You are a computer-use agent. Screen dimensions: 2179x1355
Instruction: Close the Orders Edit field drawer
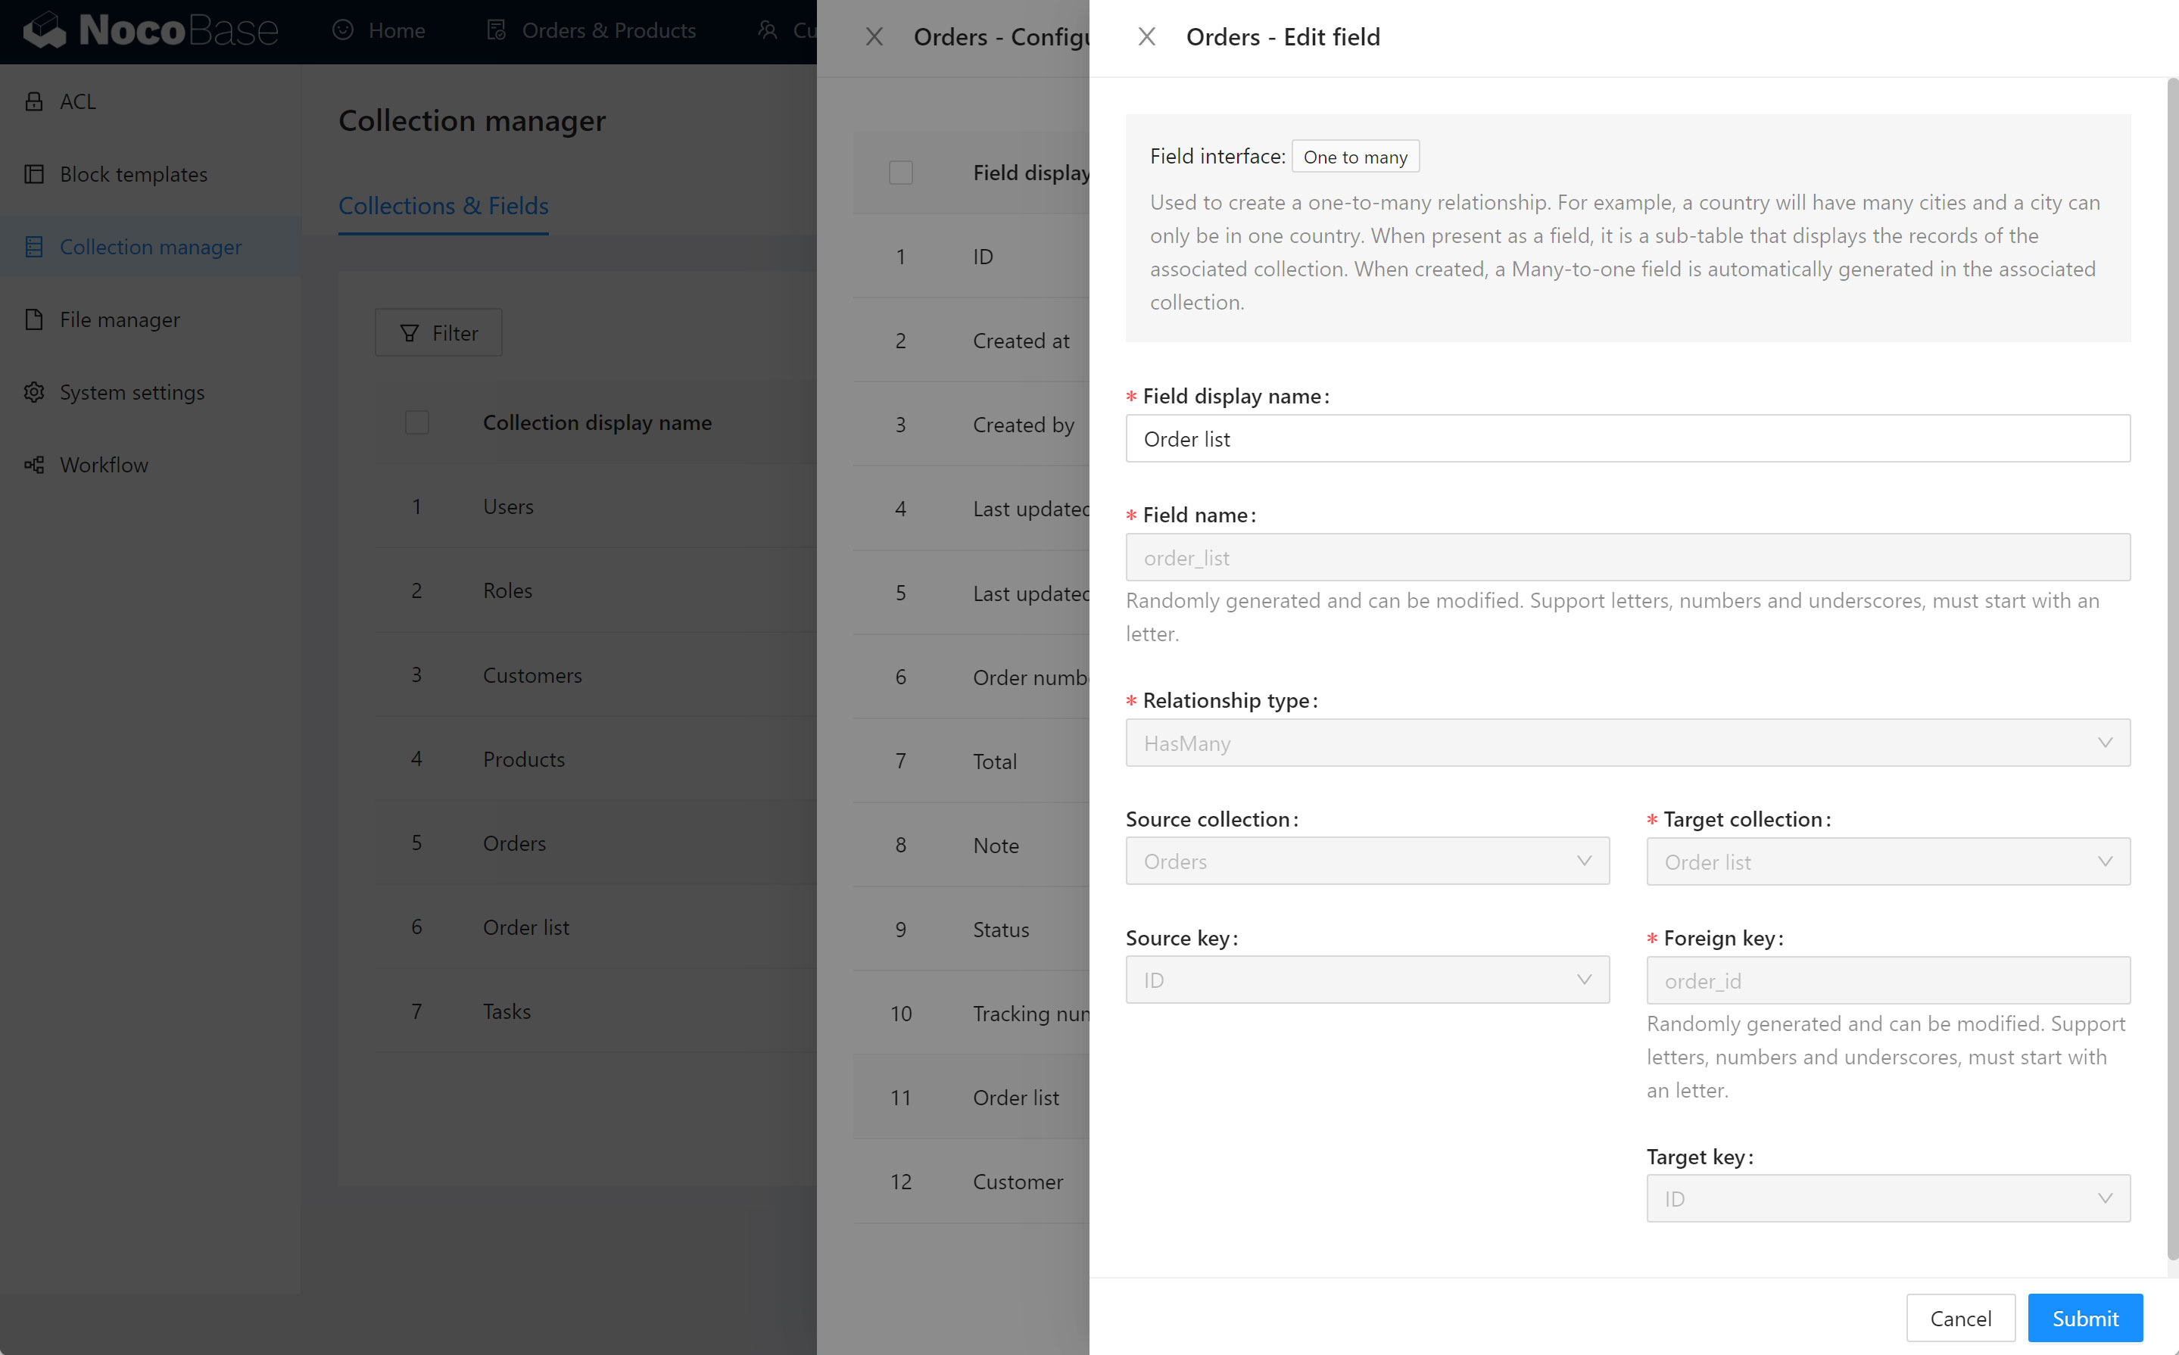1146,37
